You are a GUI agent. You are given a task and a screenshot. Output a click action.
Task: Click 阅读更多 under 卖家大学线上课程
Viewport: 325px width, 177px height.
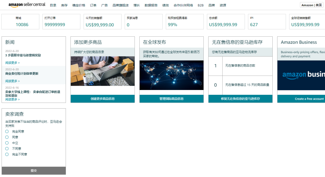point(12,99)
